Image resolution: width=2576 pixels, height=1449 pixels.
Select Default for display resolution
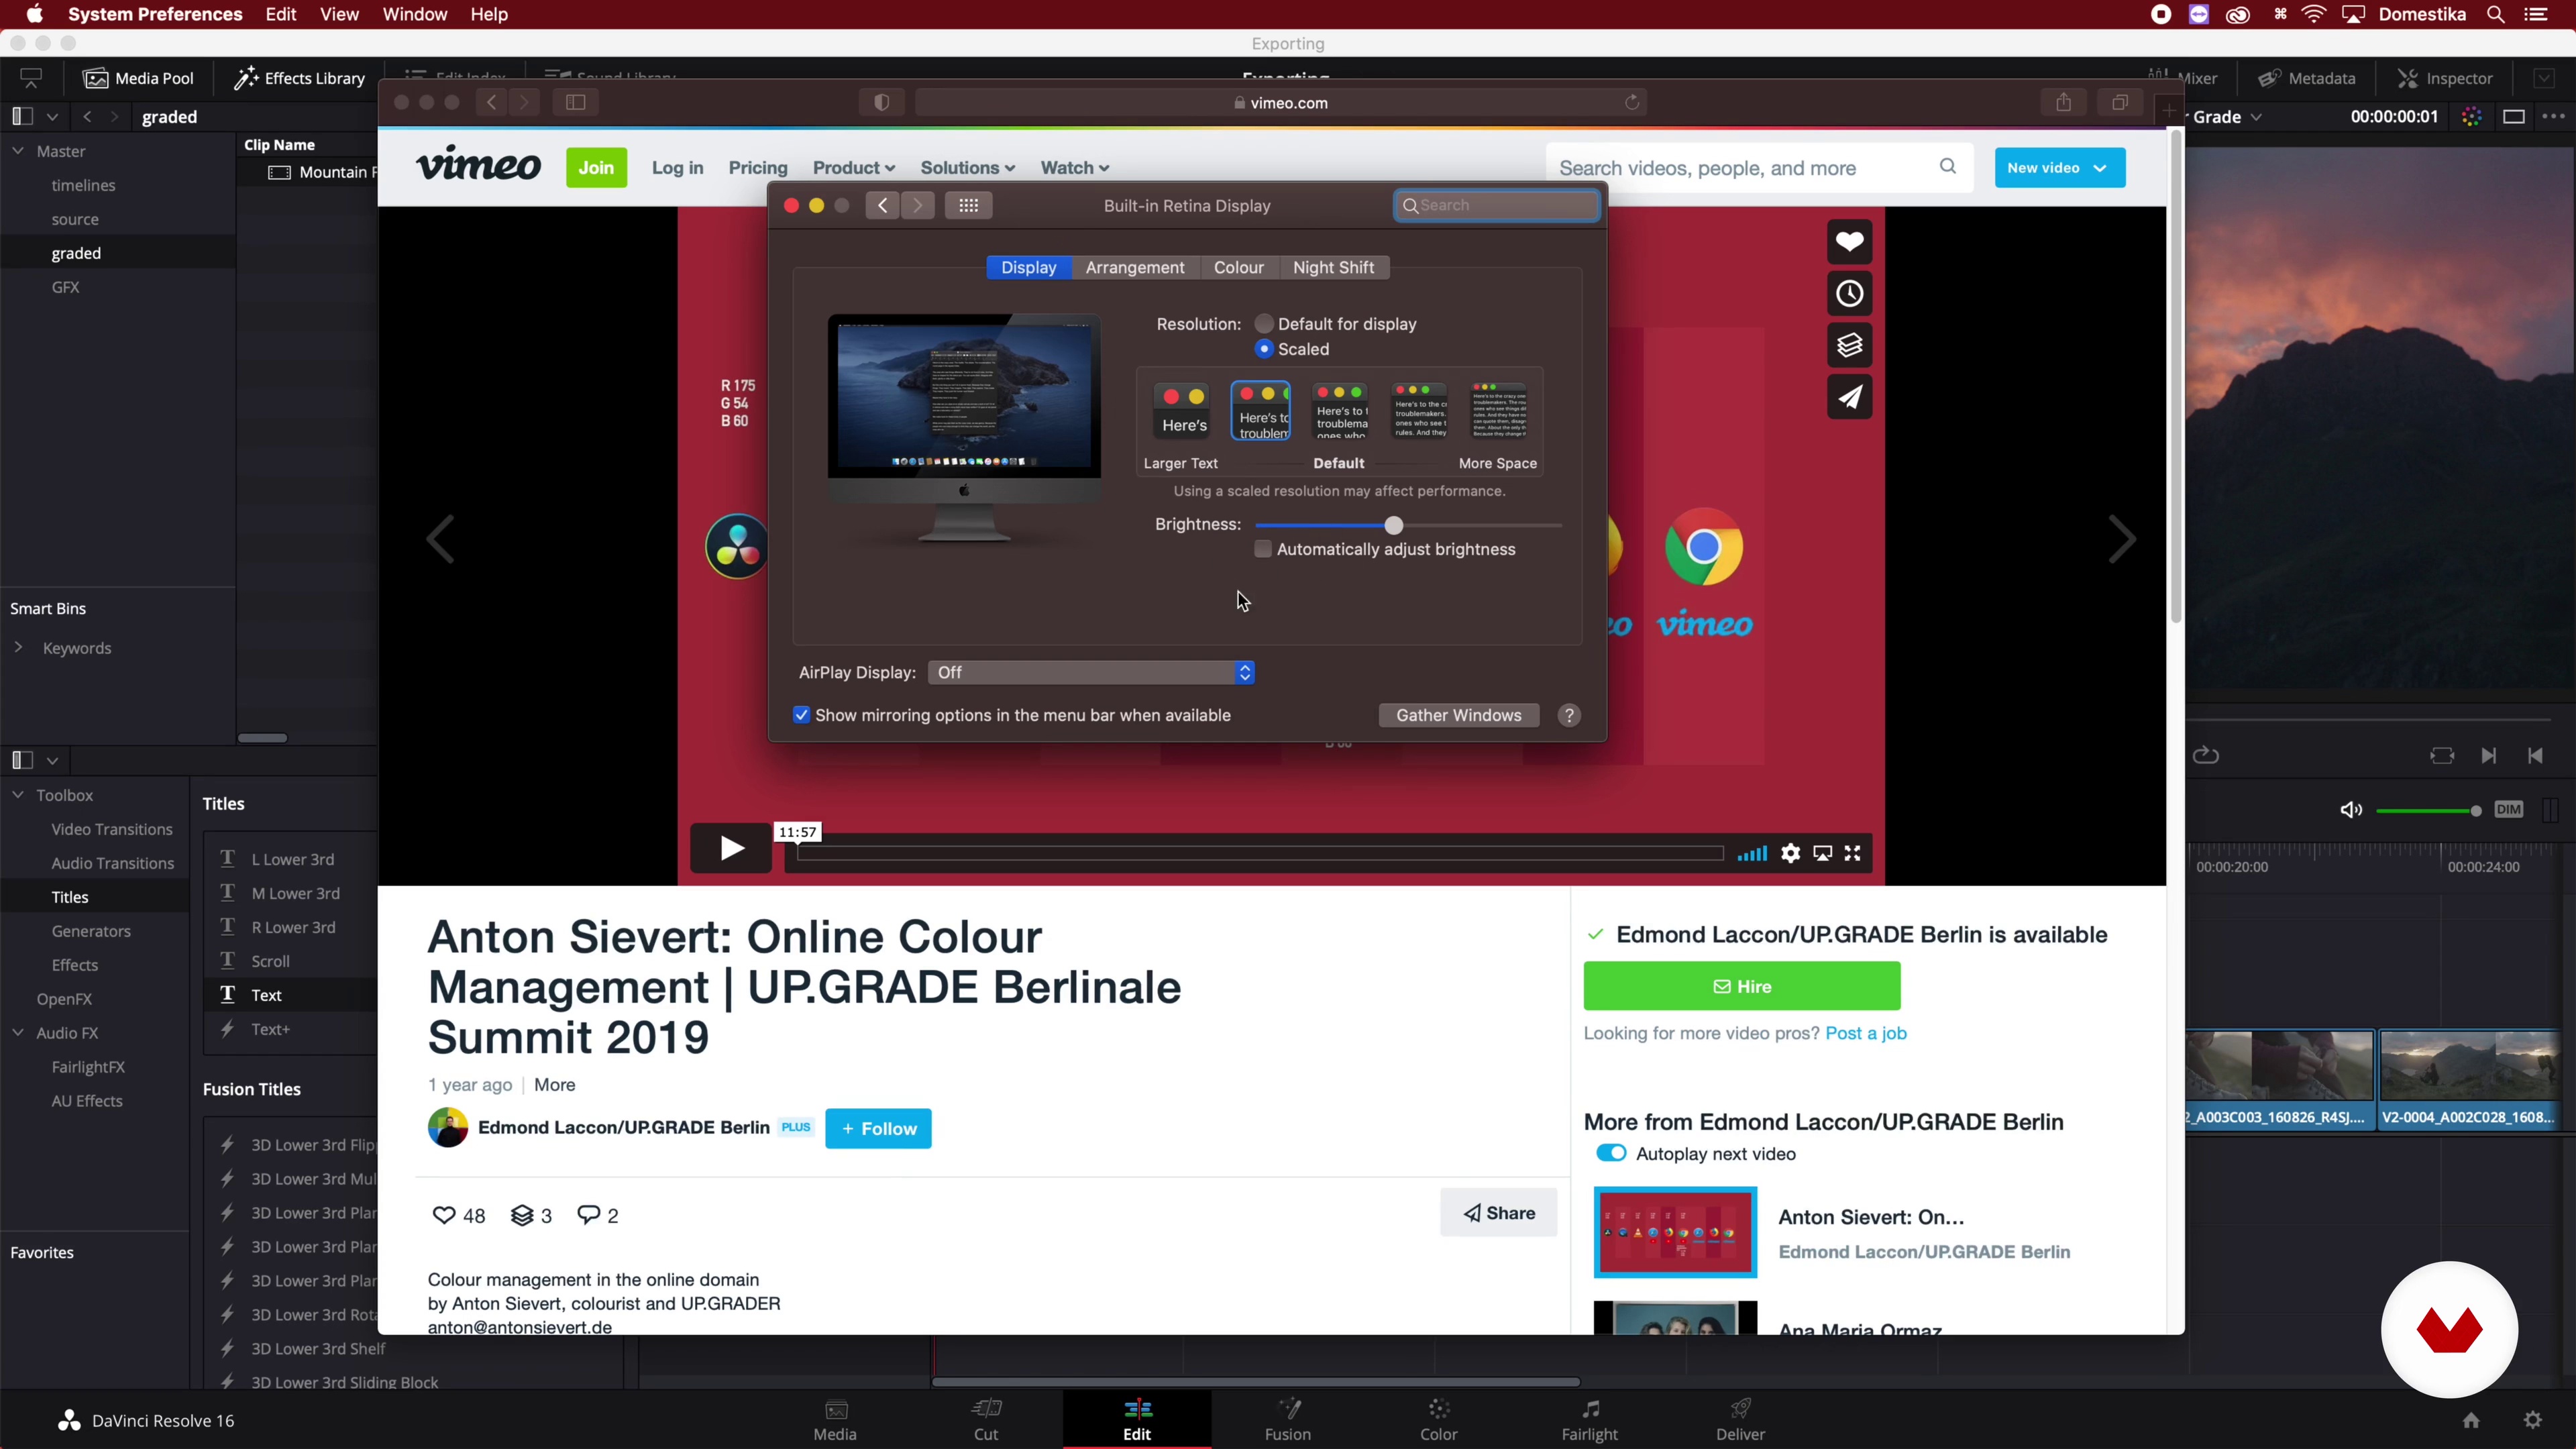click(x=1264, y=323)
